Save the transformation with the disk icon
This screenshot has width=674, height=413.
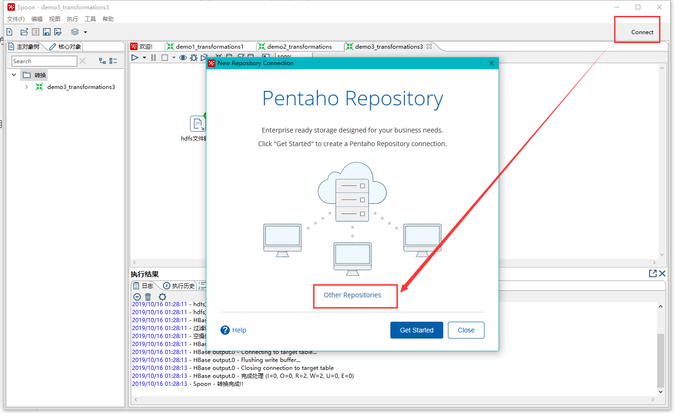pos(47,32)
